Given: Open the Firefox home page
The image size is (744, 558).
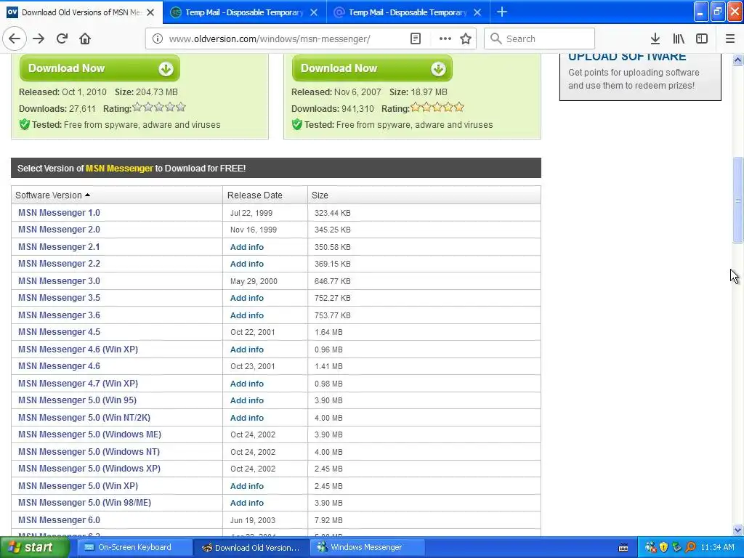Looking at the screenshot, I should (x=85, y=39).
